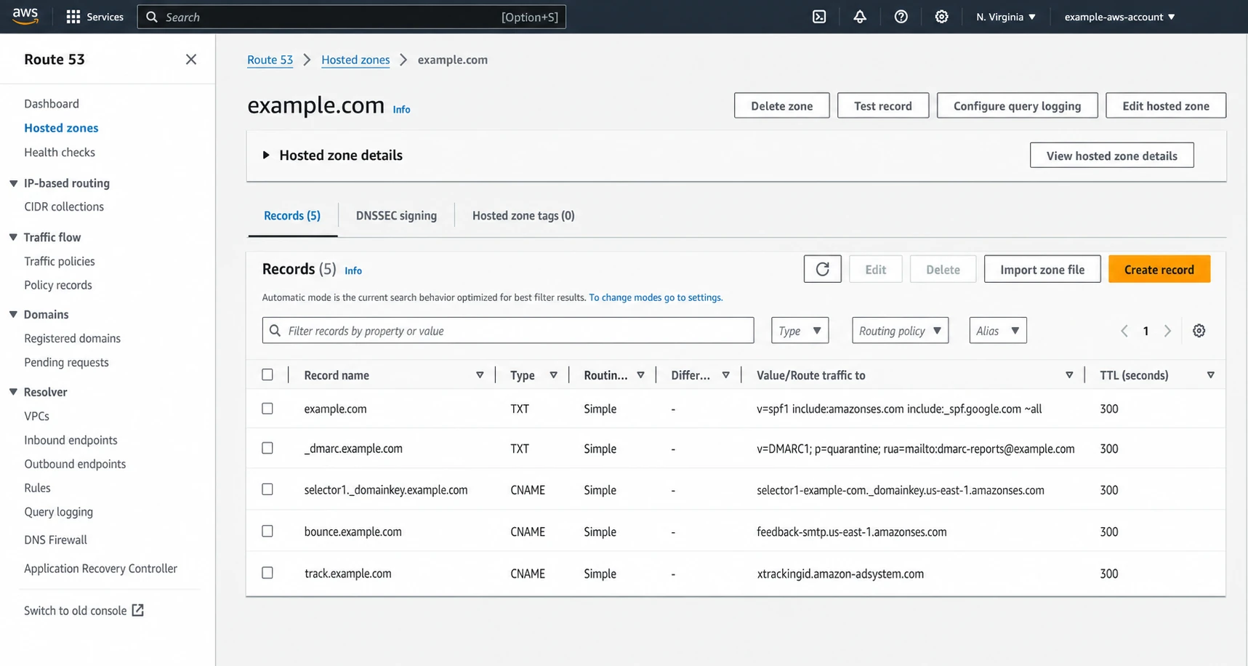Open the N. Virginia region dropdown
The width and height of the screenshot is (1248, 666).
[x=1006, y=17]
